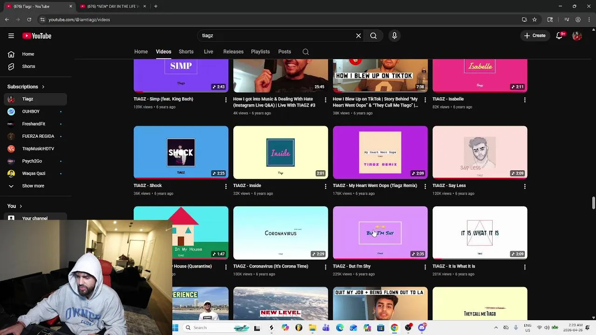596x335 pixels.
Task: Search within channel using magnifier icon
Action: tap(305, 52)
